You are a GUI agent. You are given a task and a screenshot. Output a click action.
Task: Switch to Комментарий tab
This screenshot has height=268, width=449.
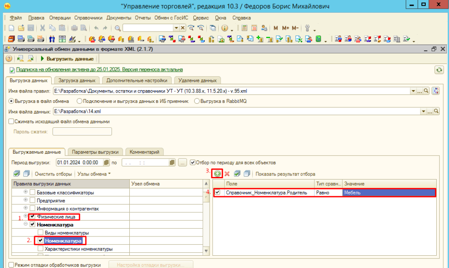(x=144, y=152)
